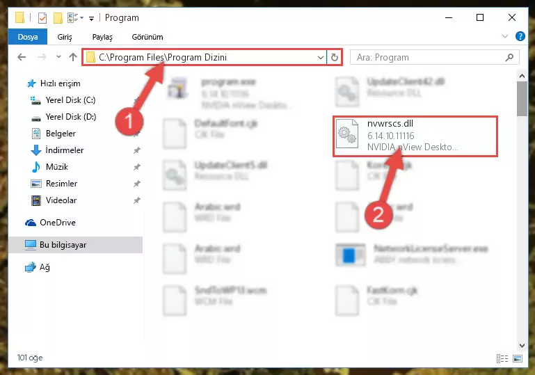Open the Customize Quick Access Toolbar dropdown arrow
535x375 pixels.
point(91,18)
